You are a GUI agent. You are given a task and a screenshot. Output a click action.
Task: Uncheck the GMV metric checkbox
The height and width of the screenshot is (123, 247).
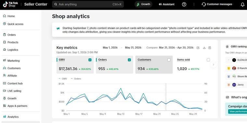click(x=90, y=60)
